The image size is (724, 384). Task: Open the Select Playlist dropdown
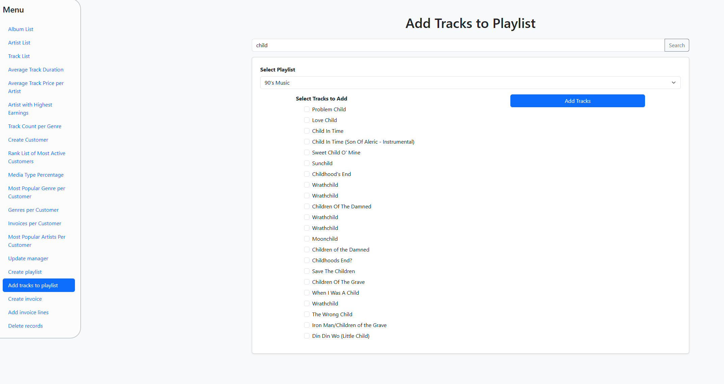click(x=470, y=83)
